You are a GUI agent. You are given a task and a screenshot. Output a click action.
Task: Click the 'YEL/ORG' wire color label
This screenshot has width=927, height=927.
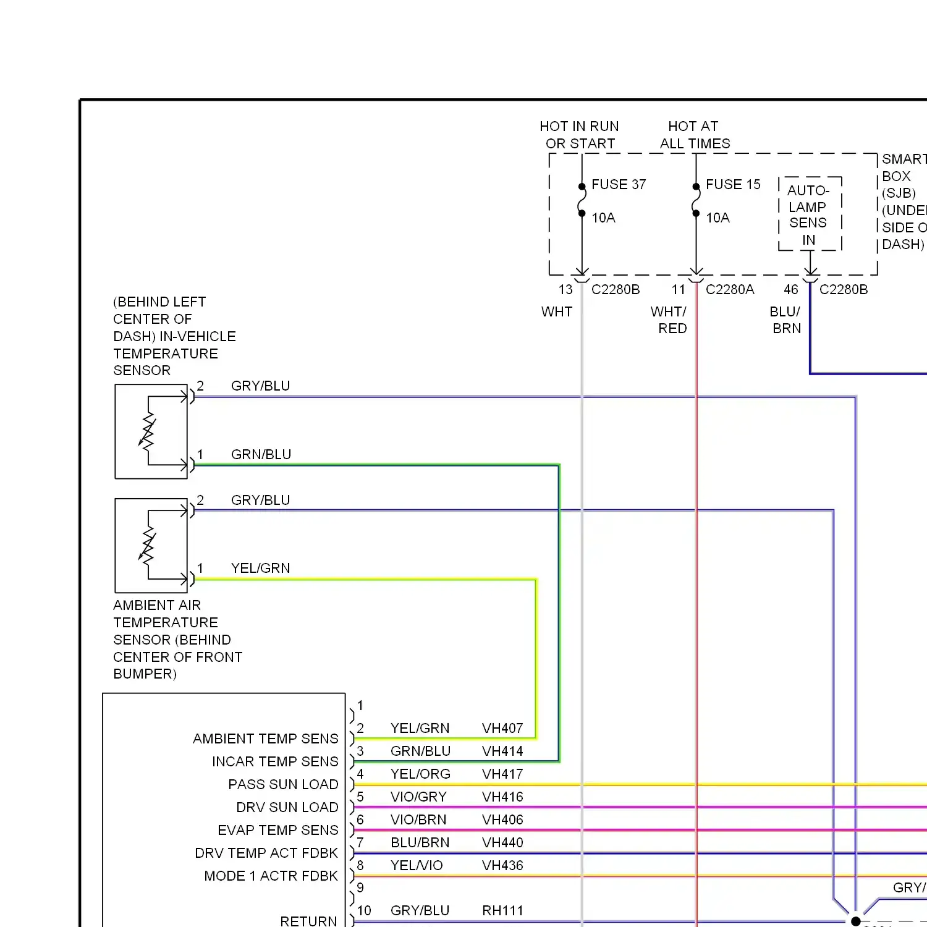tap(420, 774)
